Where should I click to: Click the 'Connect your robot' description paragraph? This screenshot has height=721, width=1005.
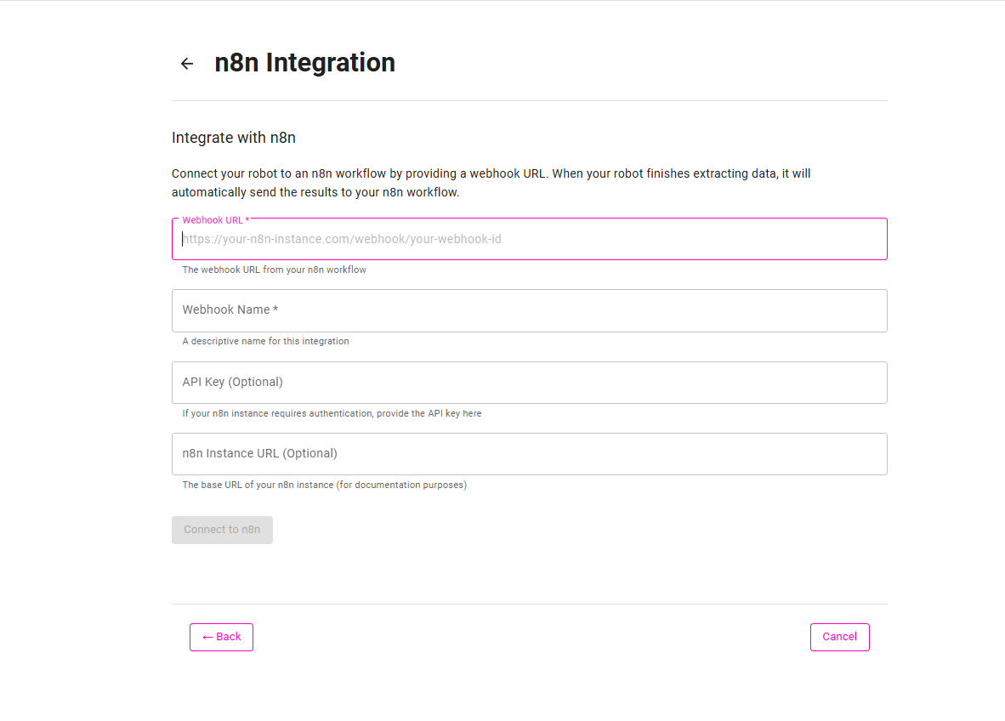pos(491,183)
